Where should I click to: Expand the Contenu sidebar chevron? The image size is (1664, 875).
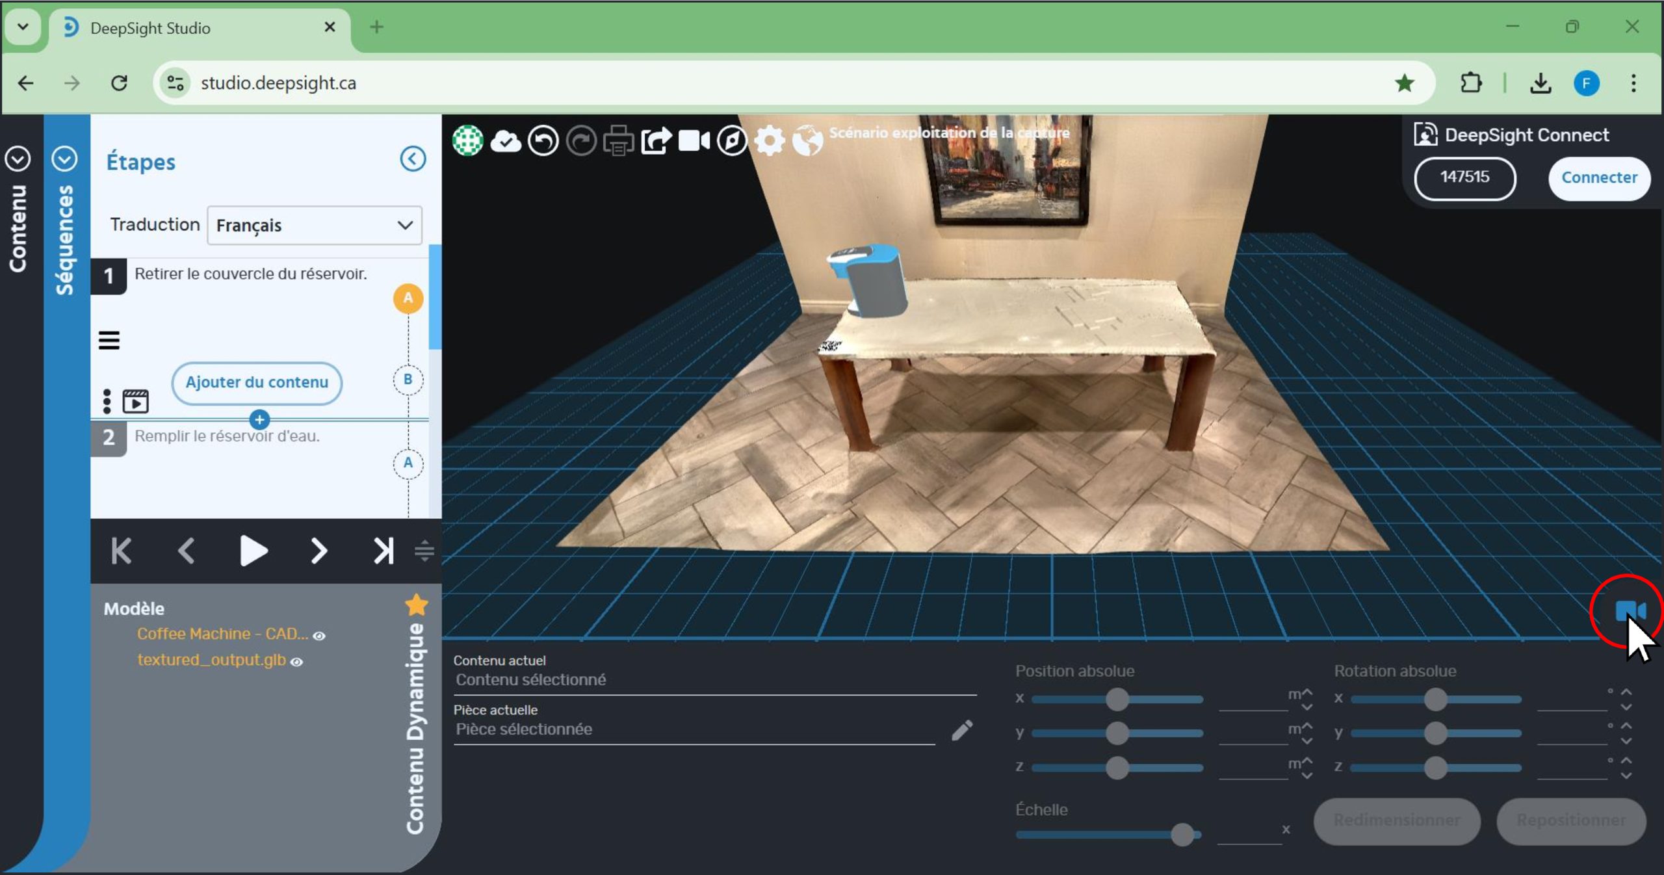coord(18,159)
